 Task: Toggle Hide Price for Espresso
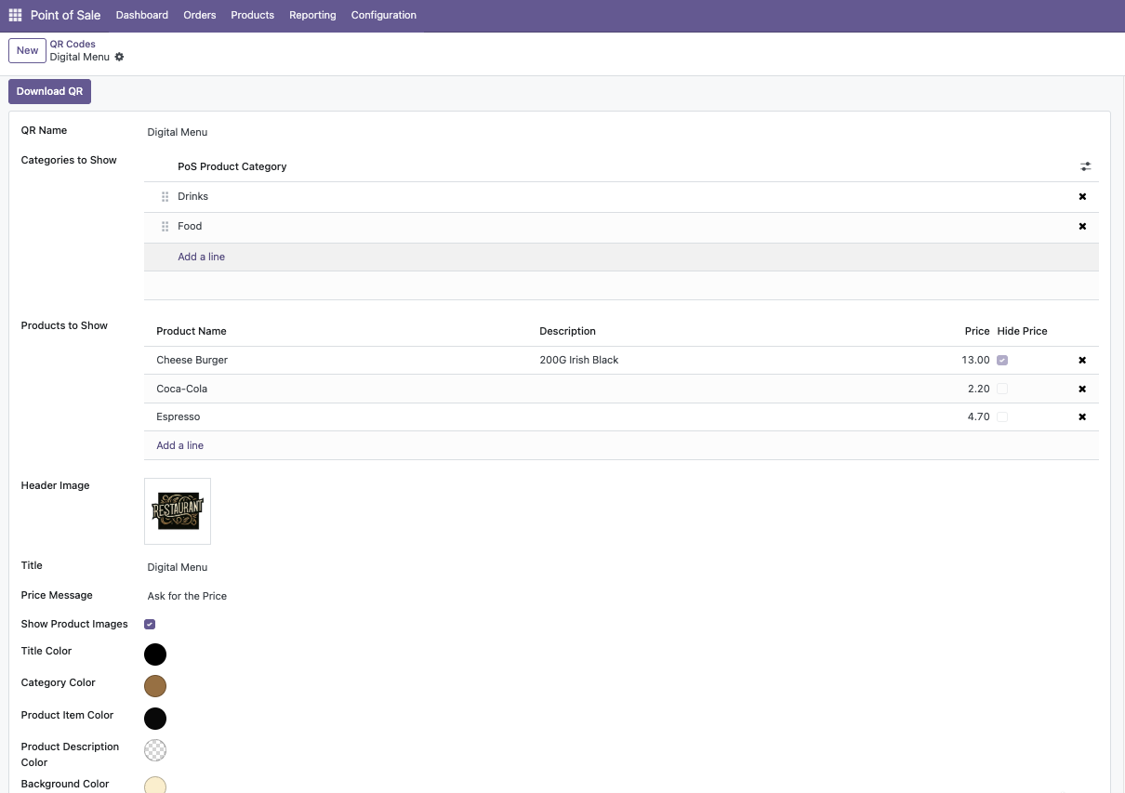click(x=1002, y=416)
